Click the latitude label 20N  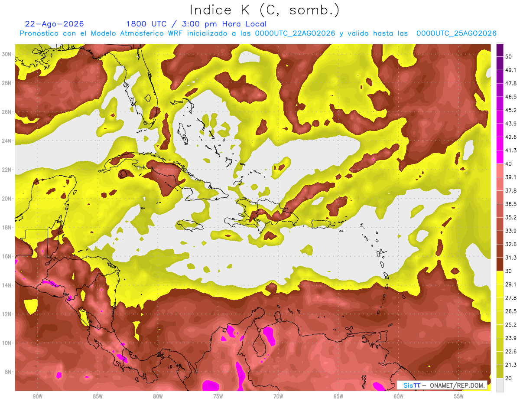[7, 199]
